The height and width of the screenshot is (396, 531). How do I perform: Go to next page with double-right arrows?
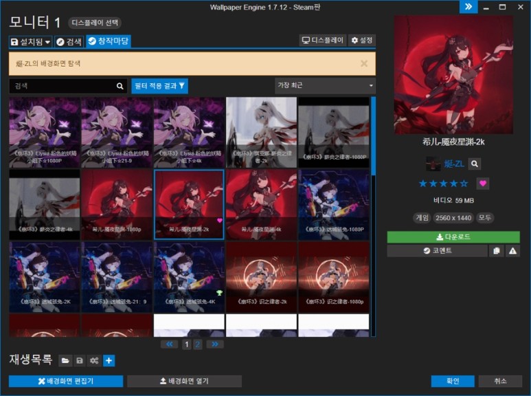pos(215,344)
